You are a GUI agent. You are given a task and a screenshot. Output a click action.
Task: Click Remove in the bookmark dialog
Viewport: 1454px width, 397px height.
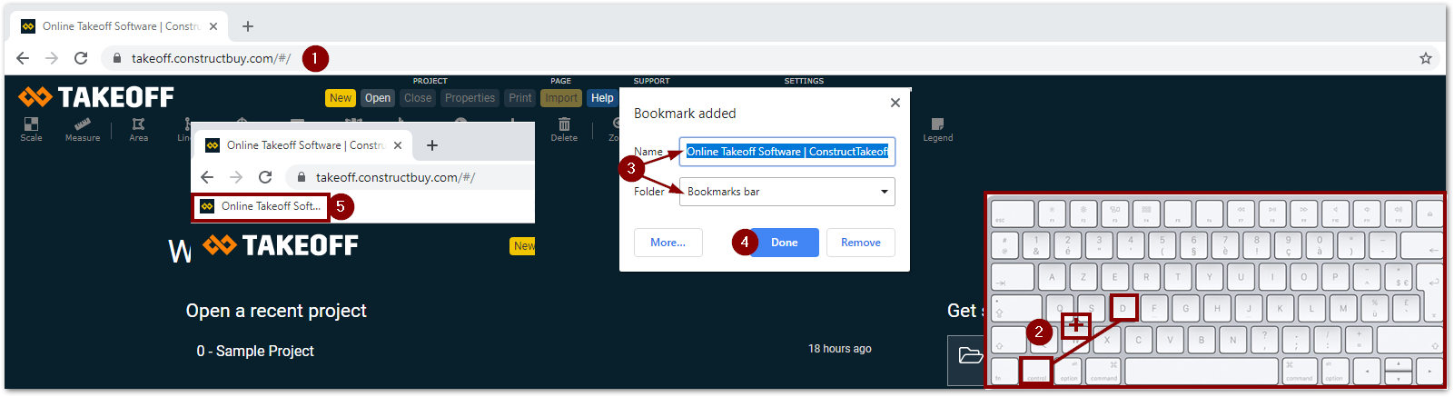(x=860, y=243)
